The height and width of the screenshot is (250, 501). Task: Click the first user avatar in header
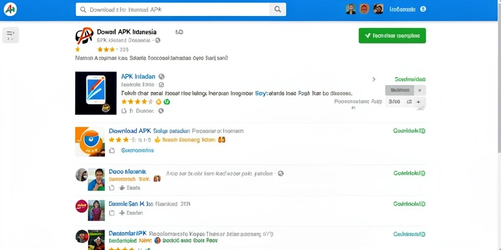tap(351, 9)
